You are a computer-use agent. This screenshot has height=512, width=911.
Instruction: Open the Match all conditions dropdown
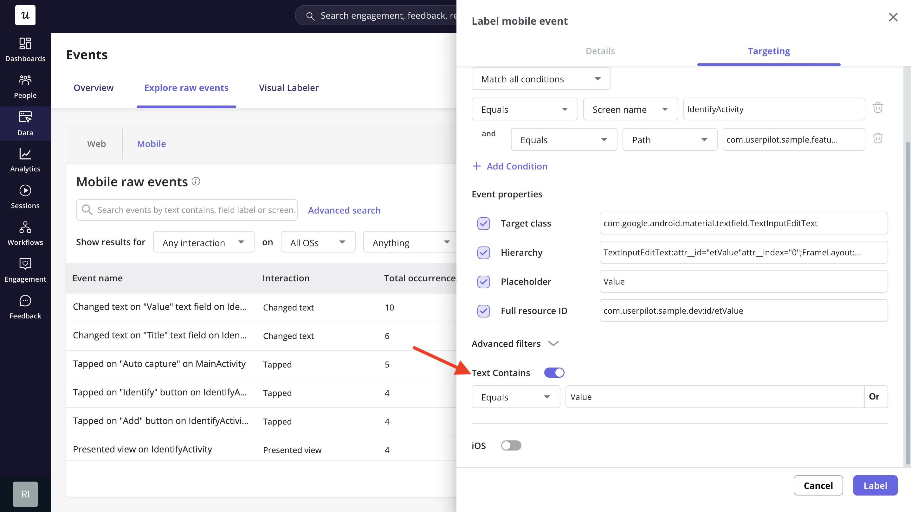click(541, 79)
